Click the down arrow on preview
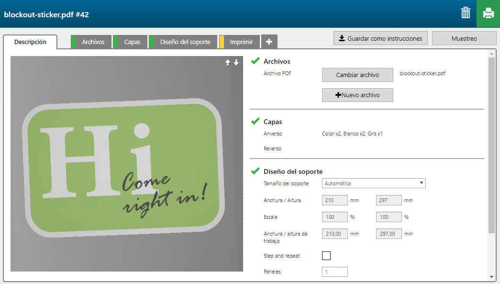This screenshot has height=284, width=500. (x=236, y=63)
